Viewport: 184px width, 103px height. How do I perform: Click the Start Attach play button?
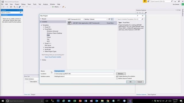coord(53,7)
